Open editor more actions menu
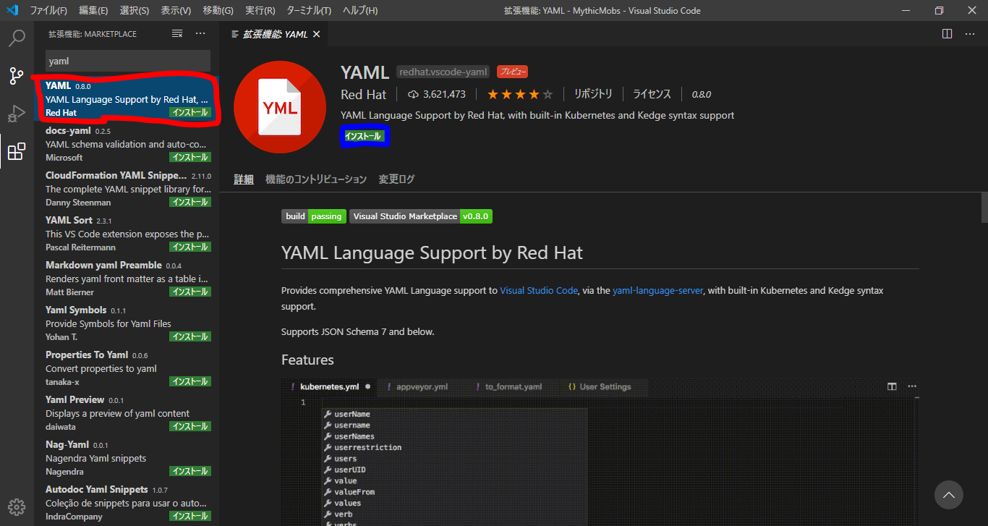Screen dimensions: 988x526 [968, 34]
